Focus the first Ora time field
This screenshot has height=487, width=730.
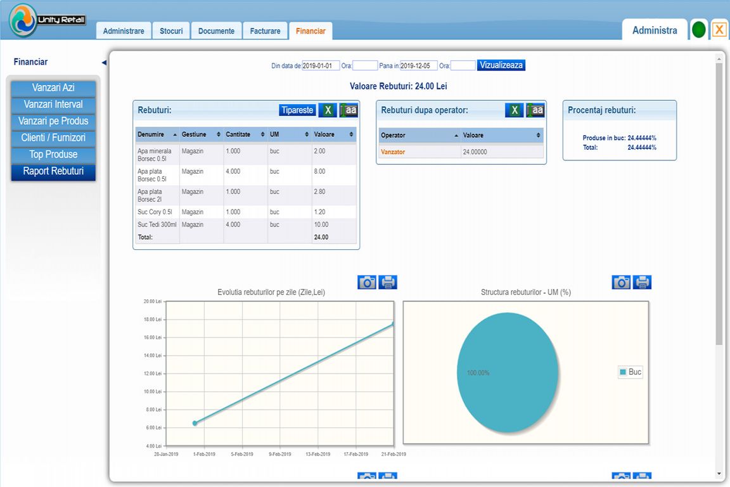365,66
